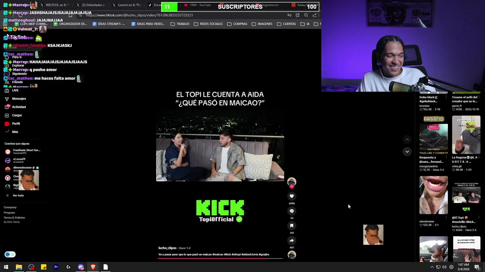Click the #maicao hashtag in caption
The width and height of the screenshot is (485, 272).
pyautogui.click(x=218, y=255)
